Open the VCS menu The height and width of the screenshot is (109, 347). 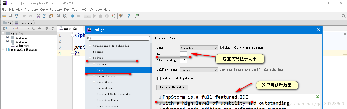point(85,9)
